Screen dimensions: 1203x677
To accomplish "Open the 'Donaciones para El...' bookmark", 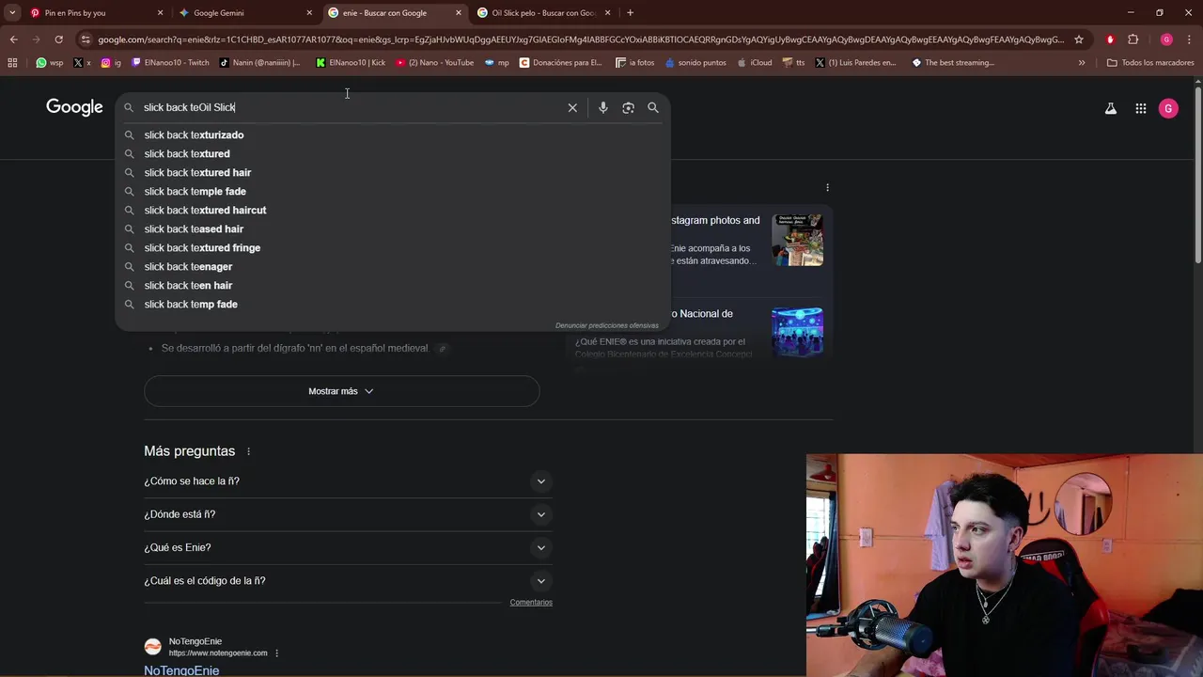I will 560,63.
